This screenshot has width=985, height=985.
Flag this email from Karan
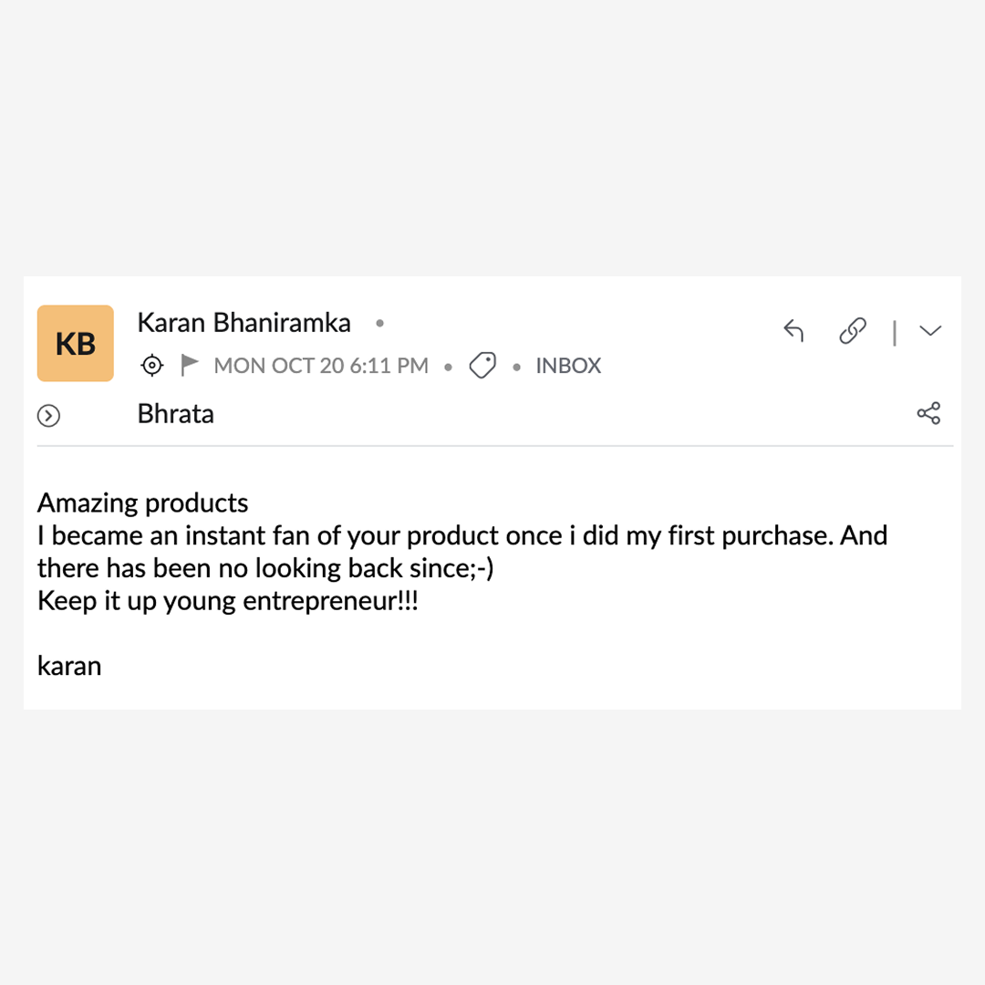coord(190,366)
